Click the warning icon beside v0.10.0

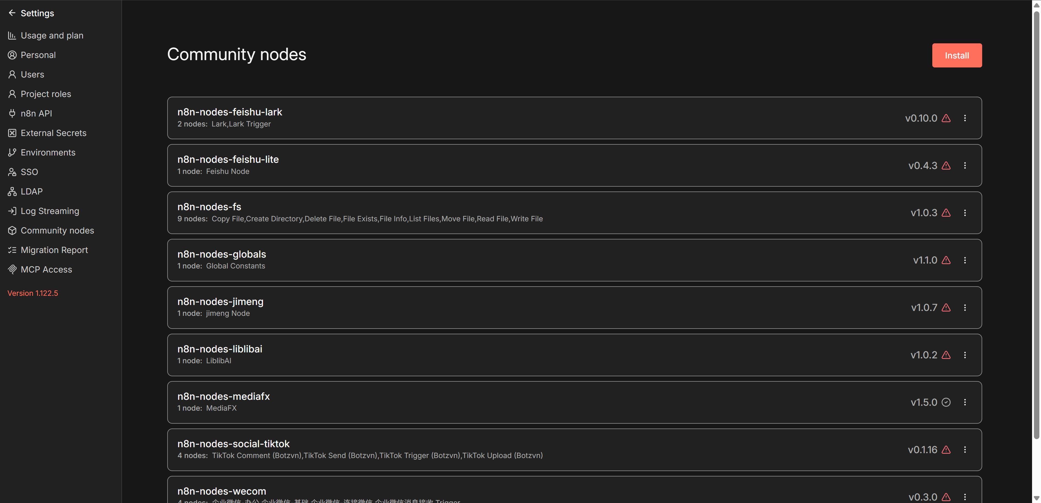(946, 118)
